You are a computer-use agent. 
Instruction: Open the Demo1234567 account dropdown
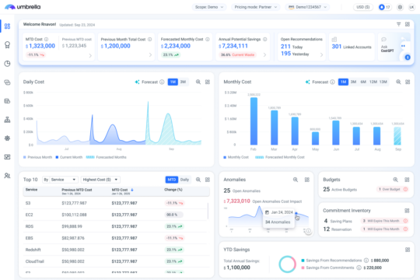click(307, 7)
